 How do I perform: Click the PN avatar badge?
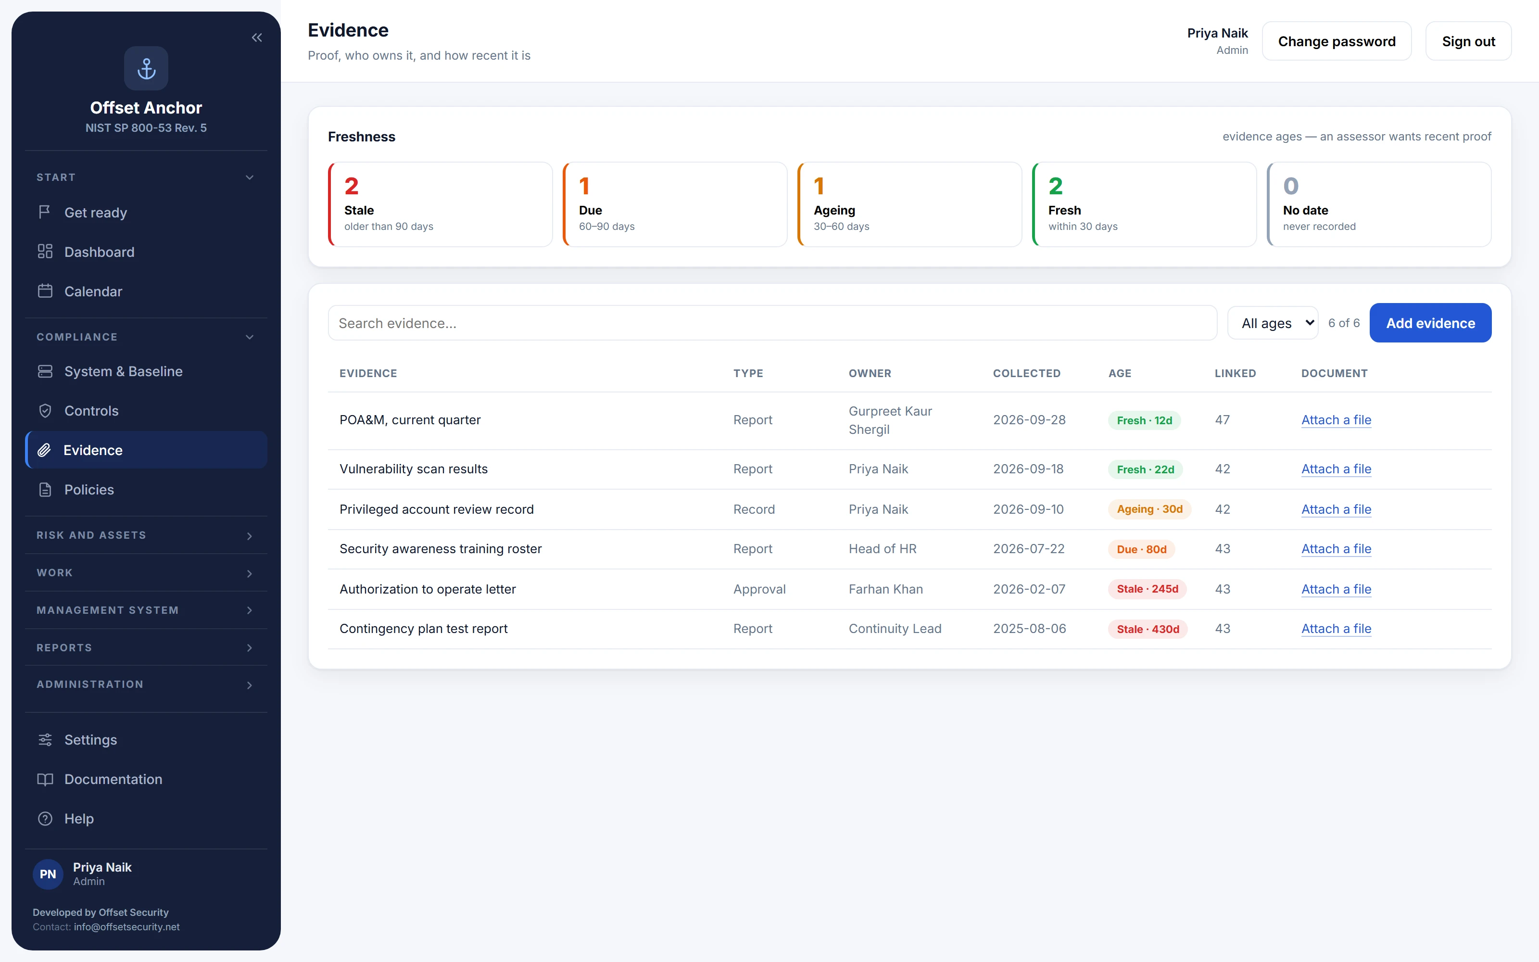click(x=48, y=873)
